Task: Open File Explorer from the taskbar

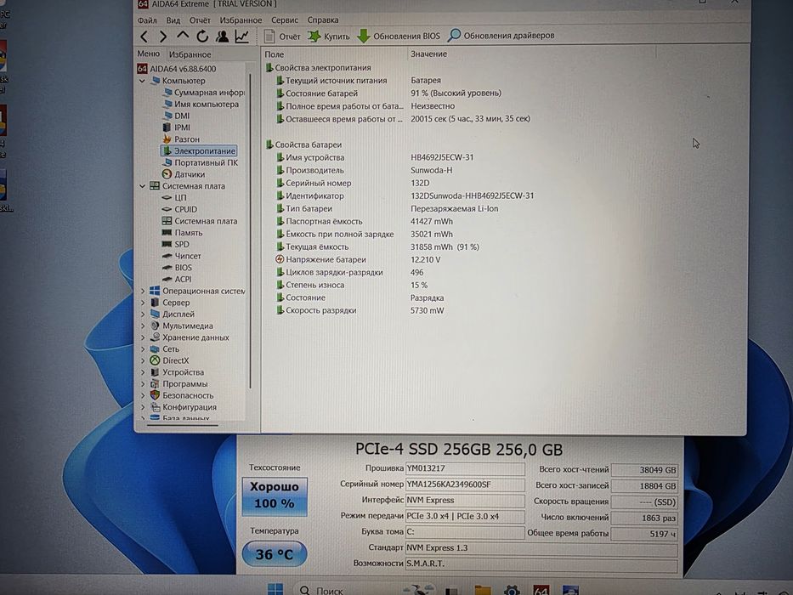Action: (483, 590)
